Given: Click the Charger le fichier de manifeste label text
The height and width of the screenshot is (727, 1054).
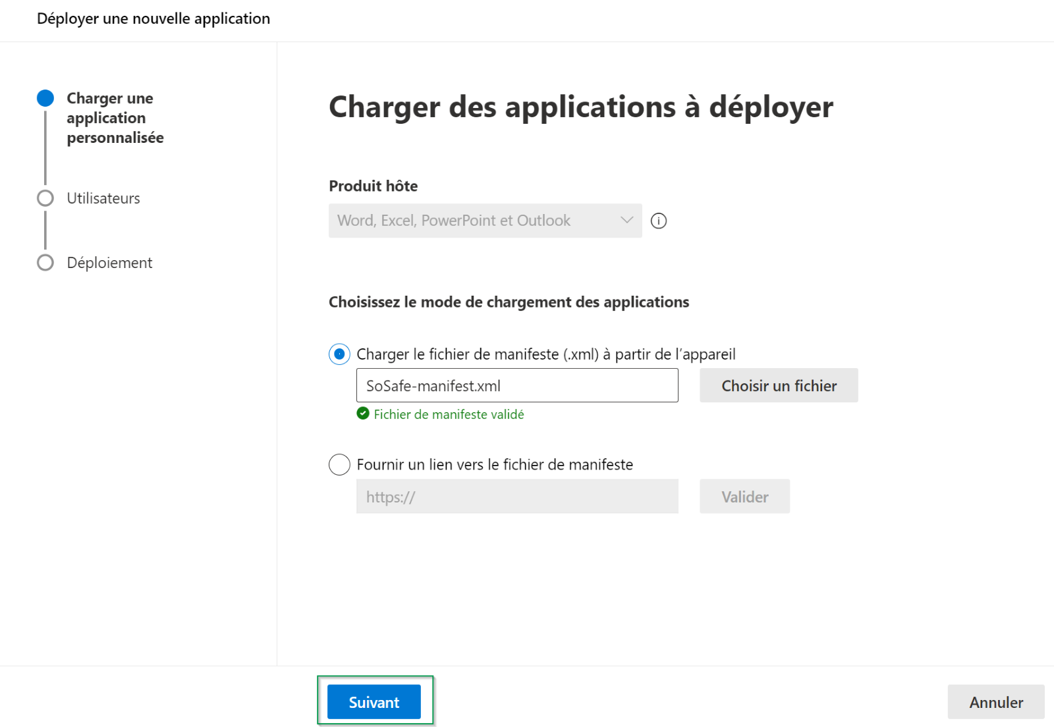Looking at the screenshot, I should [545, 354].
